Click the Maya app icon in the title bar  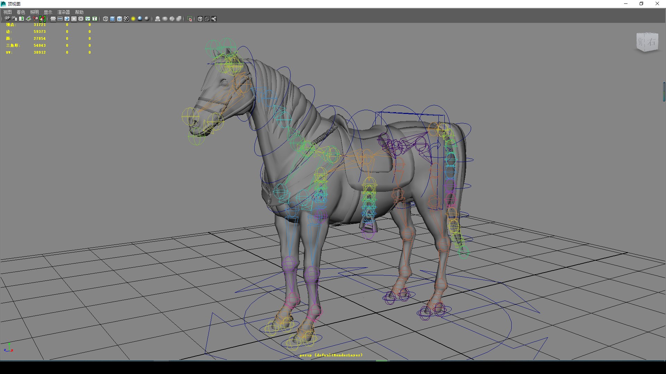point(3,4)
